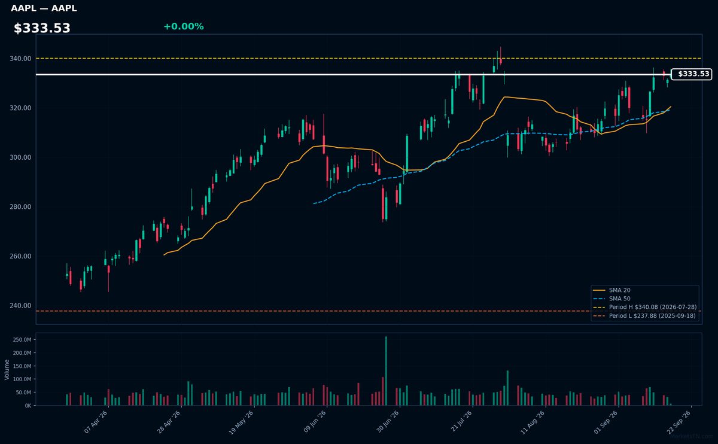718x444 pixels.
Task: Click the 280.00 price axis label
Action: pyautogui.click(x=20, y=207)
